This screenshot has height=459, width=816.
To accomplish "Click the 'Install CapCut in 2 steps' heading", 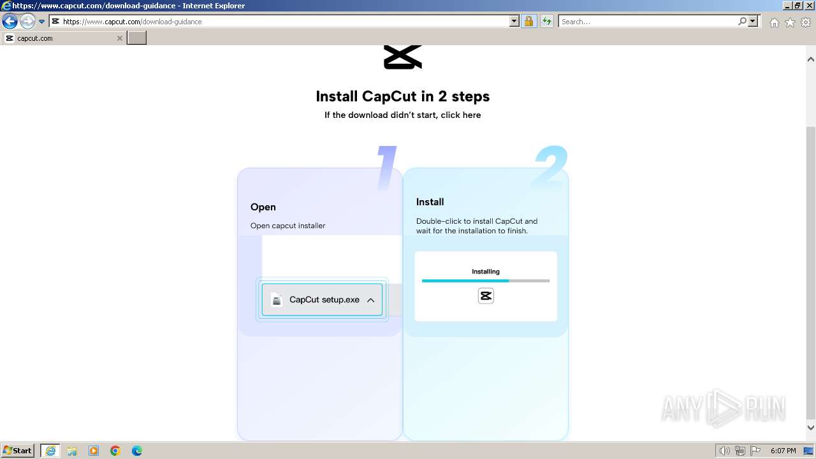I will pyautogui.click(x=402, y=96).
